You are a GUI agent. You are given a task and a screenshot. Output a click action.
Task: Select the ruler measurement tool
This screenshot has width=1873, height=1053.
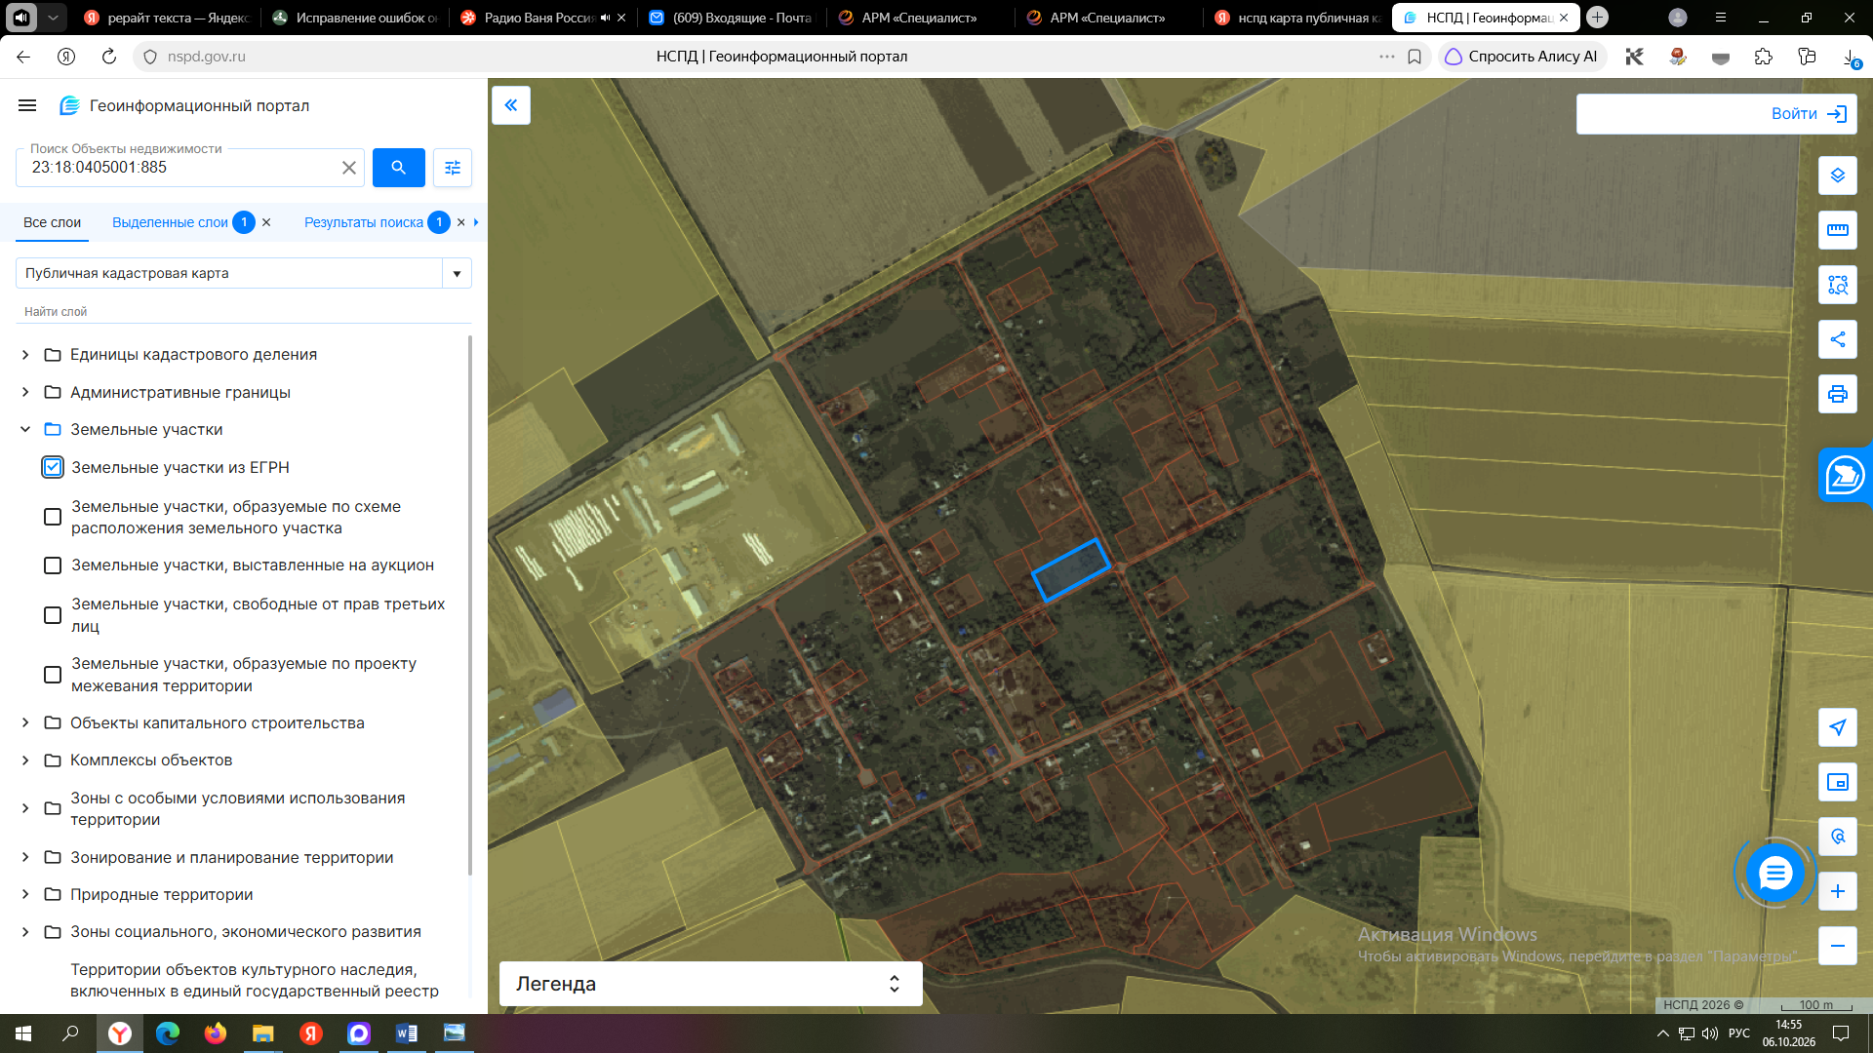1838,230
